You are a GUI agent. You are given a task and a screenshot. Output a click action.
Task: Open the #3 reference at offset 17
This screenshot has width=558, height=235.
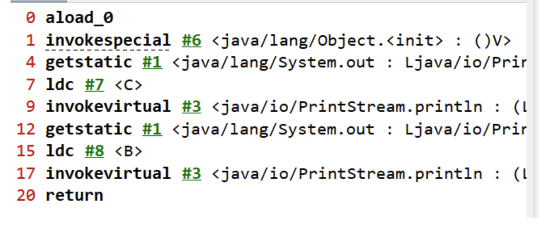click(191, 174)
